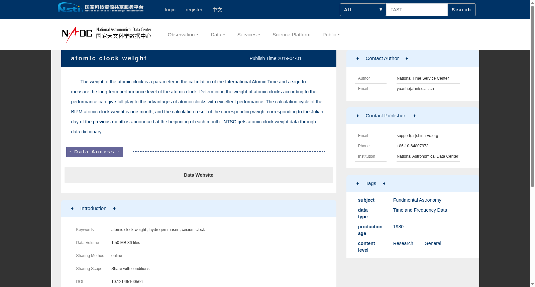This screenshot has height=287, width=535.
Task: Click the author email yuanhb(at)ntsc.ac.cn
Action: click(415, 89)
